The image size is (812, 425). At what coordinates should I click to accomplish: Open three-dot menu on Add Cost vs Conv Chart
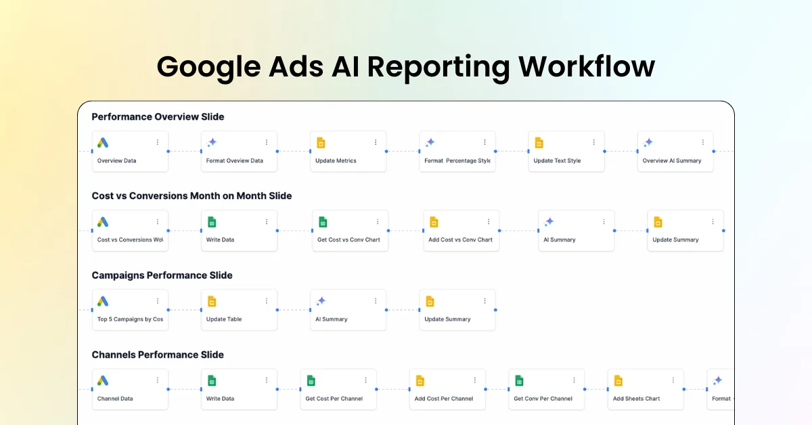pos(489,221)
